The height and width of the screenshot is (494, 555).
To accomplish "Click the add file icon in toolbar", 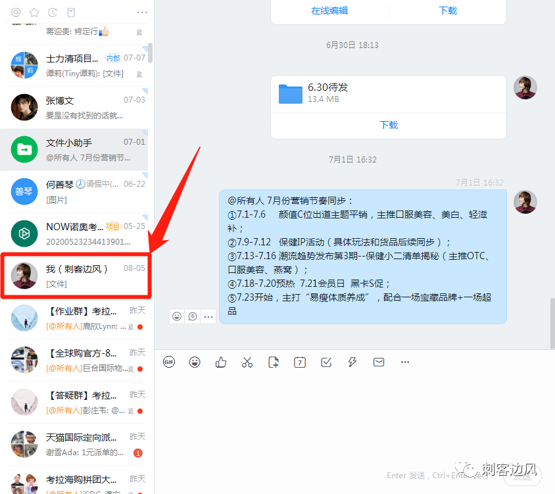I will coord(274,362).
